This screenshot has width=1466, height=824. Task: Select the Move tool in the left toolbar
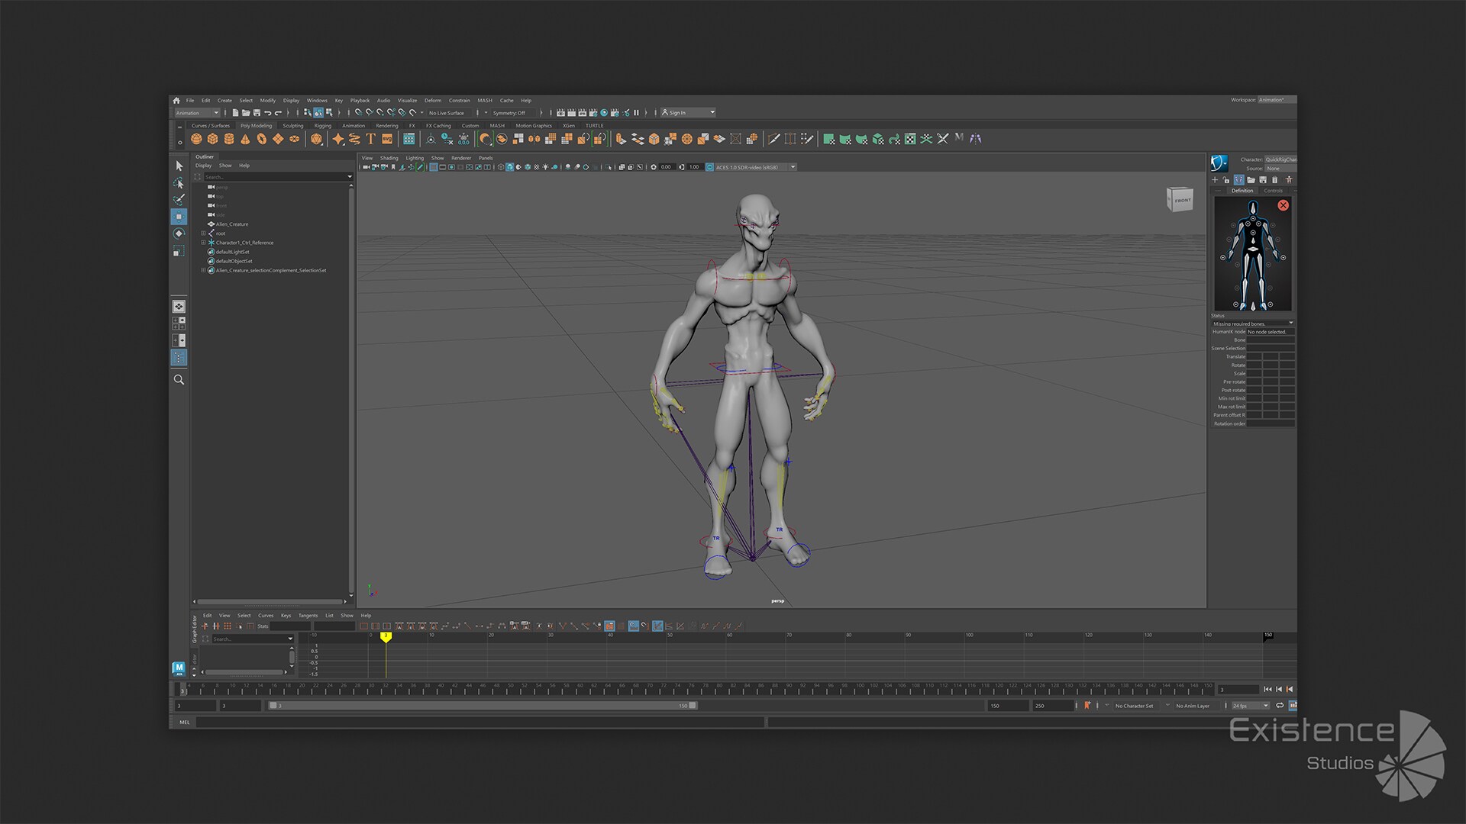tap(179, 217)
